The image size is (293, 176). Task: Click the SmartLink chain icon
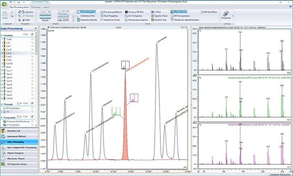coord(226,13)
